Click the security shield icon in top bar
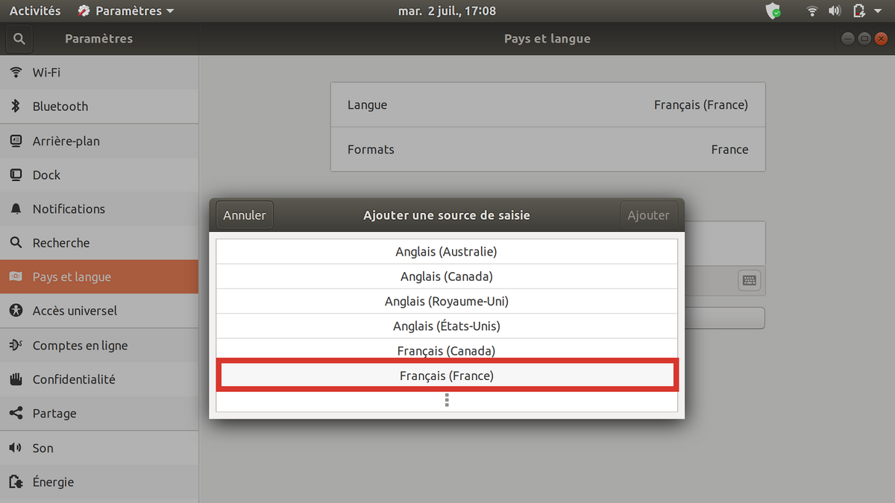The image size is (895, 503). [773, 11]
